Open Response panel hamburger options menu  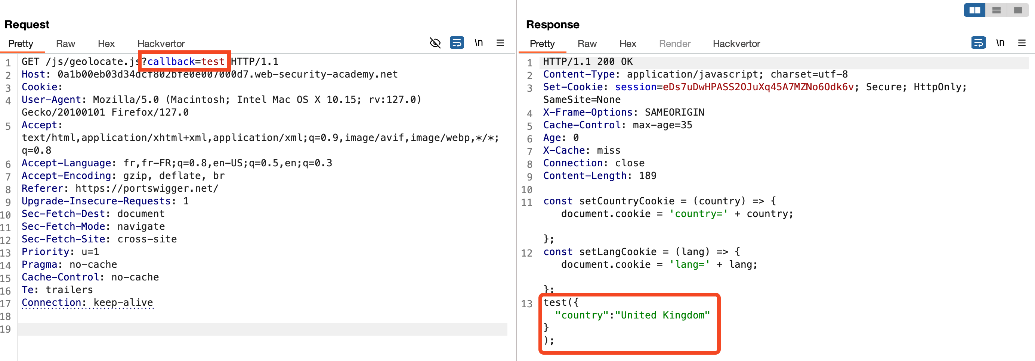[1022, 43]
